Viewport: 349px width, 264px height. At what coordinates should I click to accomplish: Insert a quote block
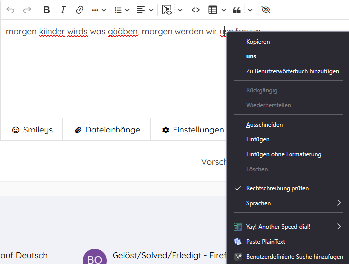tap(237, 10)
